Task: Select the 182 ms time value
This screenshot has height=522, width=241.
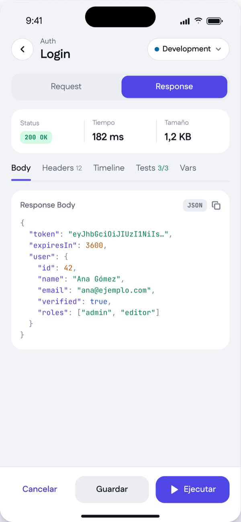Action: 108,137
